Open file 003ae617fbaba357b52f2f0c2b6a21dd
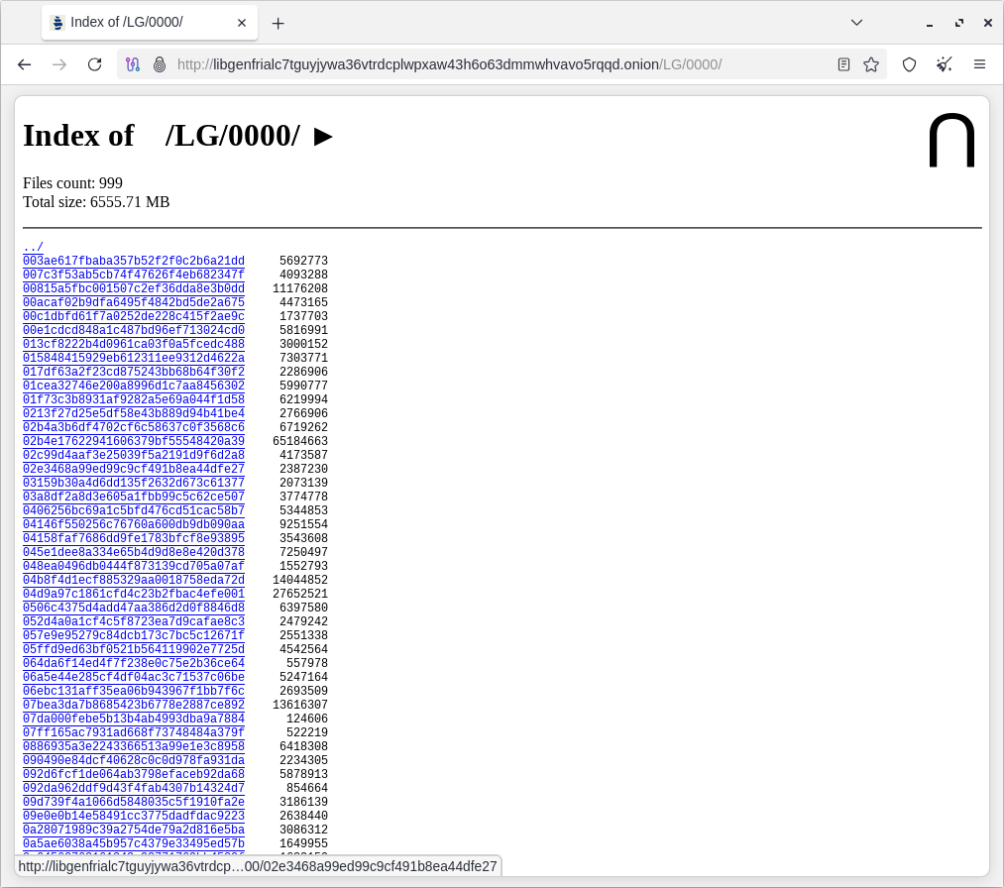The image size is (1004, 888). (x=134, y=262)
